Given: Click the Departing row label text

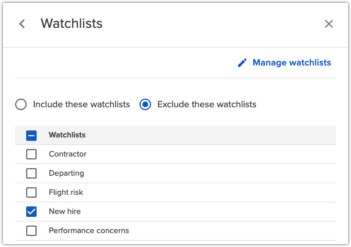Looking at the screenshot, I should (x=66, y=173).
